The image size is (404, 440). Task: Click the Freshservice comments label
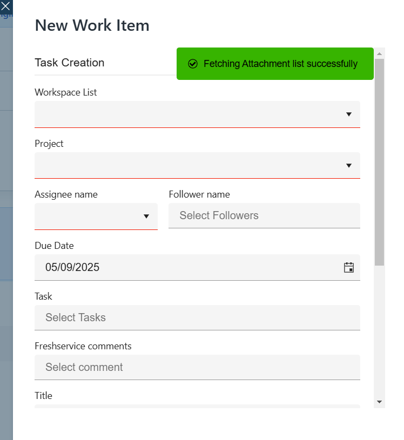click(x=83, y=346)
